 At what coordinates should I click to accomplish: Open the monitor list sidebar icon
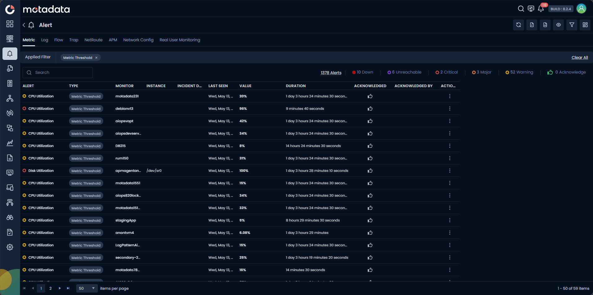click(10, 38)
